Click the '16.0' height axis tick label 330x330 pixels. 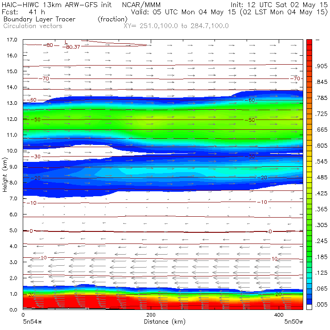pyautogui.click(x=12, y=55)
